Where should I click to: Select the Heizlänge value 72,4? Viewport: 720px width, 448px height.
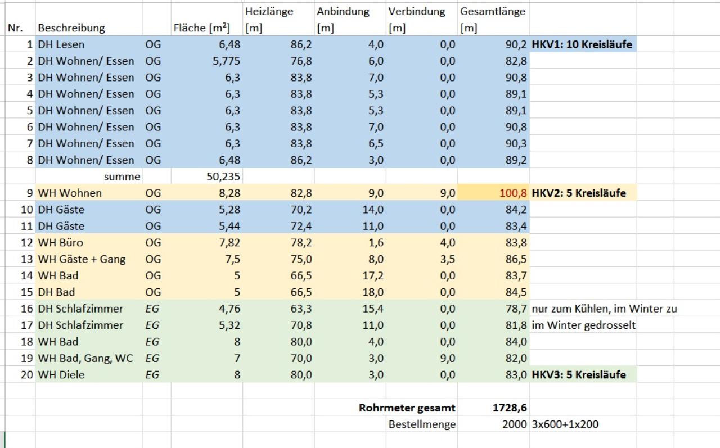[278, 226]
